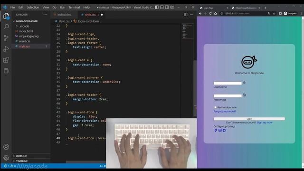Open the Extensions view
The width and height of the screenshot is (304, 171).
click(x=6, y=60)
